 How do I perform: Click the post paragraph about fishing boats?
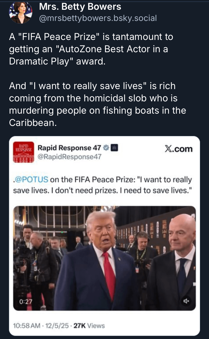click(x=98, y=104)
